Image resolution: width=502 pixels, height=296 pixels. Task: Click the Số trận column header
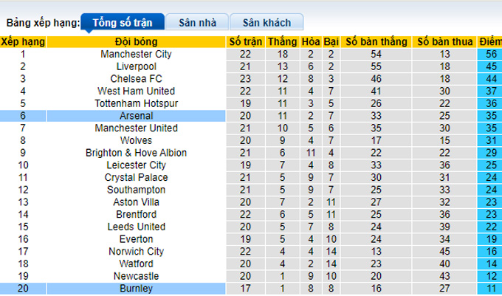pyautogui.click(x=246, y=41)
